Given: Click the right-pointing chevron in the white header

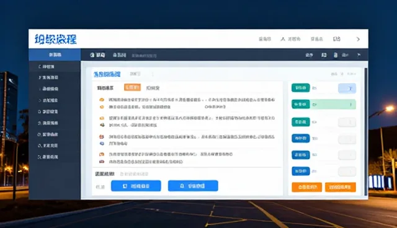Looking at the screenshot, I should pos(358,39).
